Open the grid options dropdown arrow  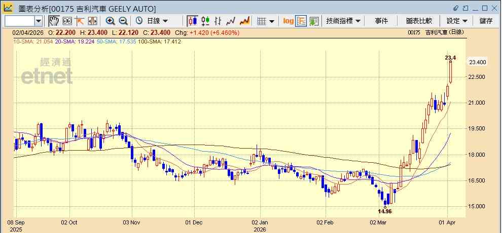pyautogui.click(x=272, y=21)
